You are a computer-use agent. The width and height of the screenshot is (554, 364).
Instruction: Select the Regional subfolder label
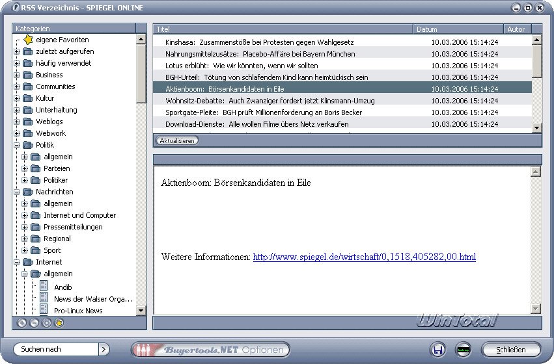57,239
